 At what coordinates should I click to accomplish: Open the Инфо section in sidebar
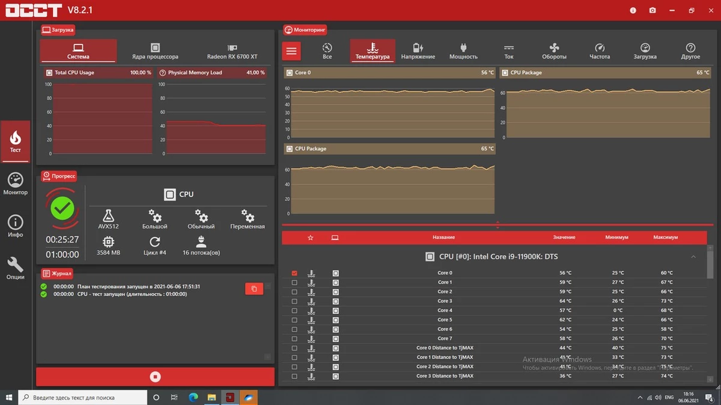click(x=16, y=226)
